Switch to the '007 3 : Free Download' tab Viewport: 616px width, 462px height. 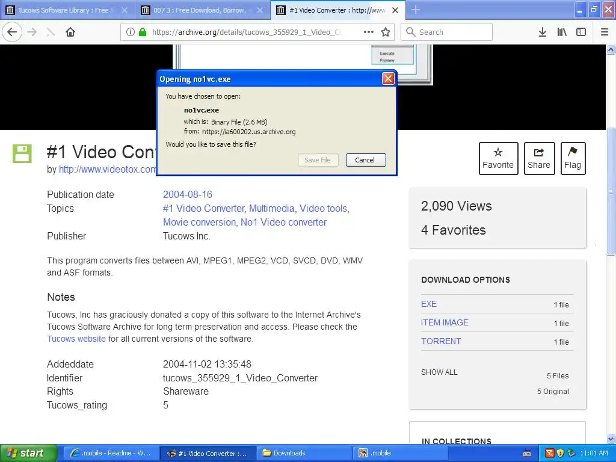pos(202,10)
